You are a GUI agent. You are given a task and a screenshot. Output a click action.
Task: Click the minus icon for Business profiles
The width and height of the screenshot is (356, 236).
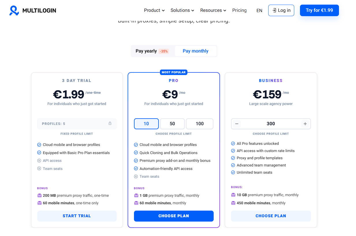click(x=237, y=124)
